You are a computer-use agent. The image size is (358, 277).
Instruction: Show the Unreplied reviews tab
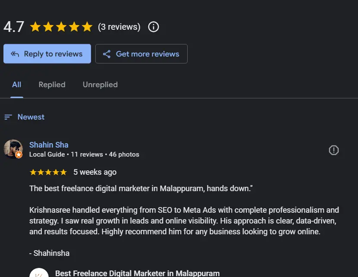point(100,85)
